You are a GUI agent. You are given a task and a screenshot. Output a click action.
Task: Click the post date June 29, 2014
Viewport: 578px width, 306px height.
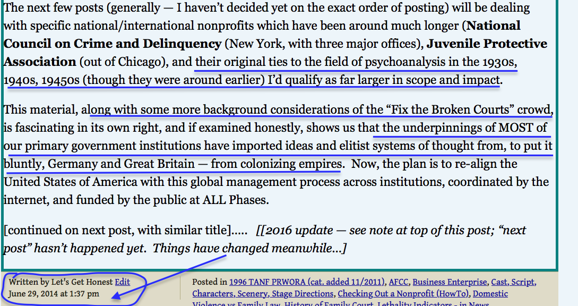coord(54,293)
